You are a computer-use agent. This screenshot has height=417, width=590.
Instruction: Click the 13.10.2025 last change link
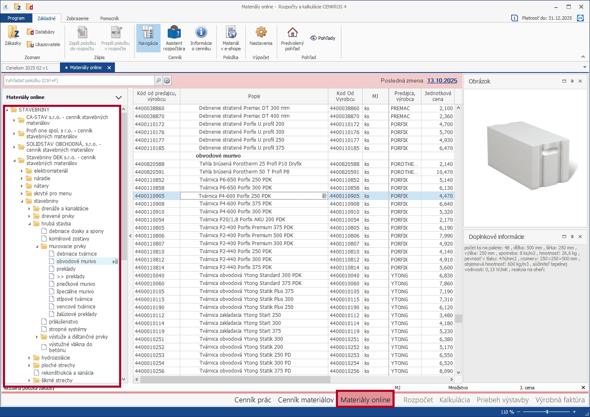coord(442,80)
